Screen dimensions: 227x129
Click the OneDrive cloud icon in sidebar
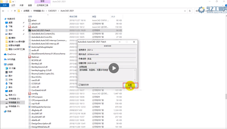pos(5,54)
